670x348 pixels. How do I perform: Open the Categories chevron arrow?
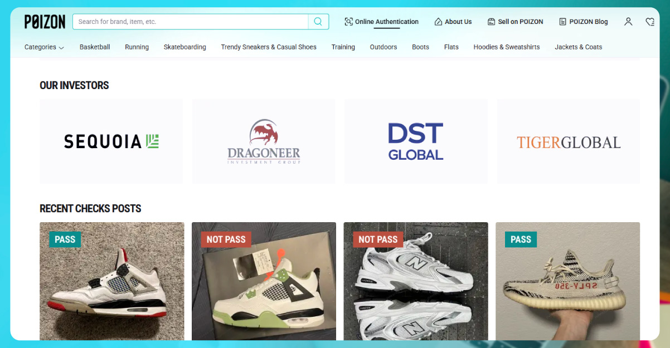coord(61,48)
